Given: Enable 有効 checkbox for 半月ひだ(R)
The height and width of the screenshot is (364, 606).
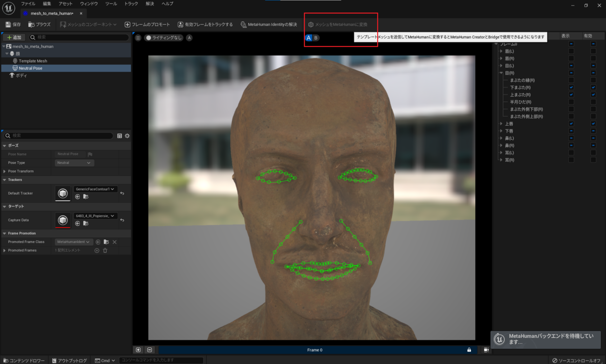Looking at the screenshot, I should point(593,102).
